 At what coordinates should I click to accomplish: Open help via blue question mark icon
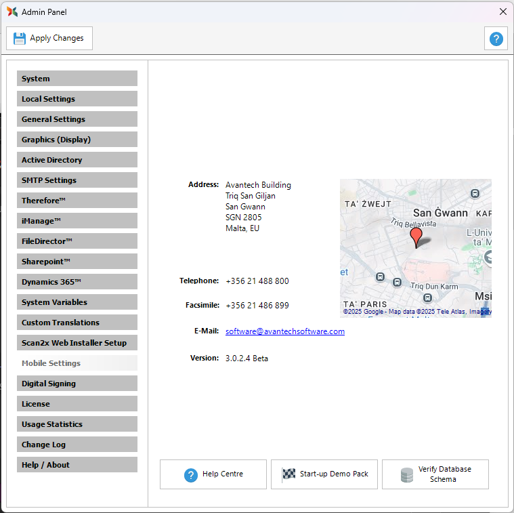496,39
